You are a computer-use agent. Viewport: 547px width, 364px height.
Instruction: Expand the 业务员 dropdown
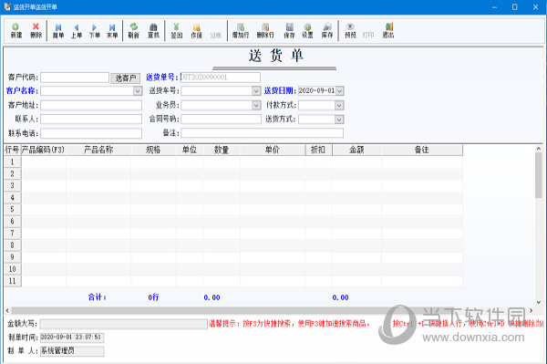[x=256, y=105]
